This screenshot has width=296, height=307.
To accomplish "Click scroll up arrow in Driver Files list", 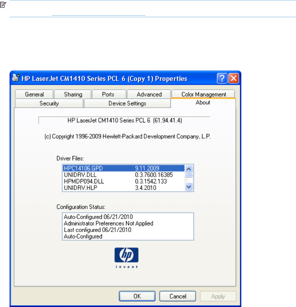I will click(189, 169).
